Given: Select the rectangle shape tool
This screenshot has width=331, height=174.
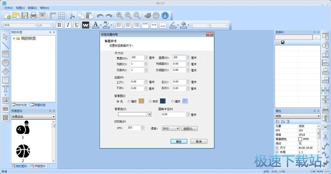Looking at the screenshot, I should point(5,54).
